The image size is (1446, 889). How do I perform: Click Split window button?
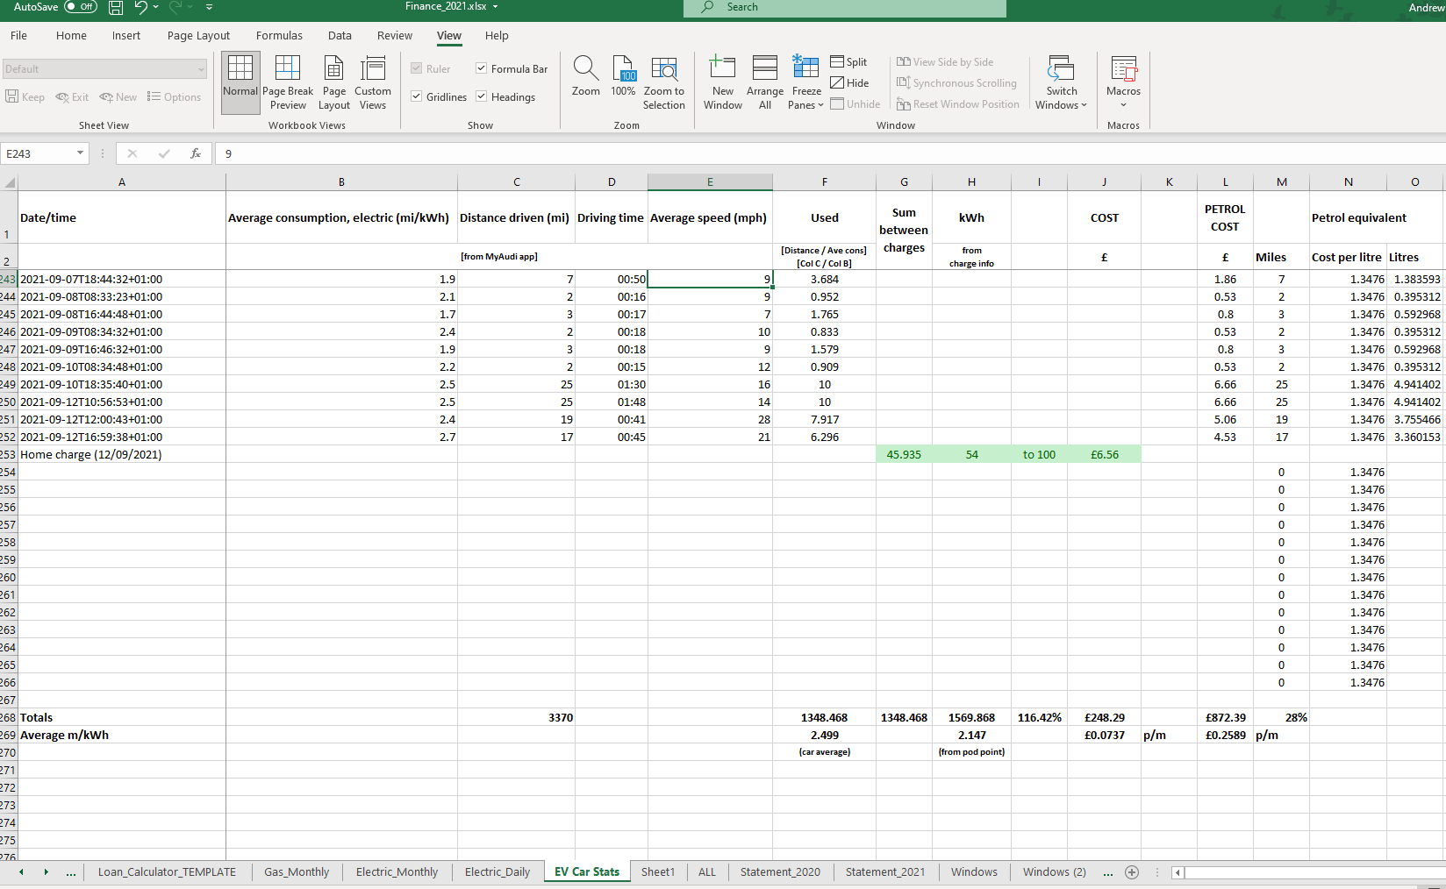848,61
